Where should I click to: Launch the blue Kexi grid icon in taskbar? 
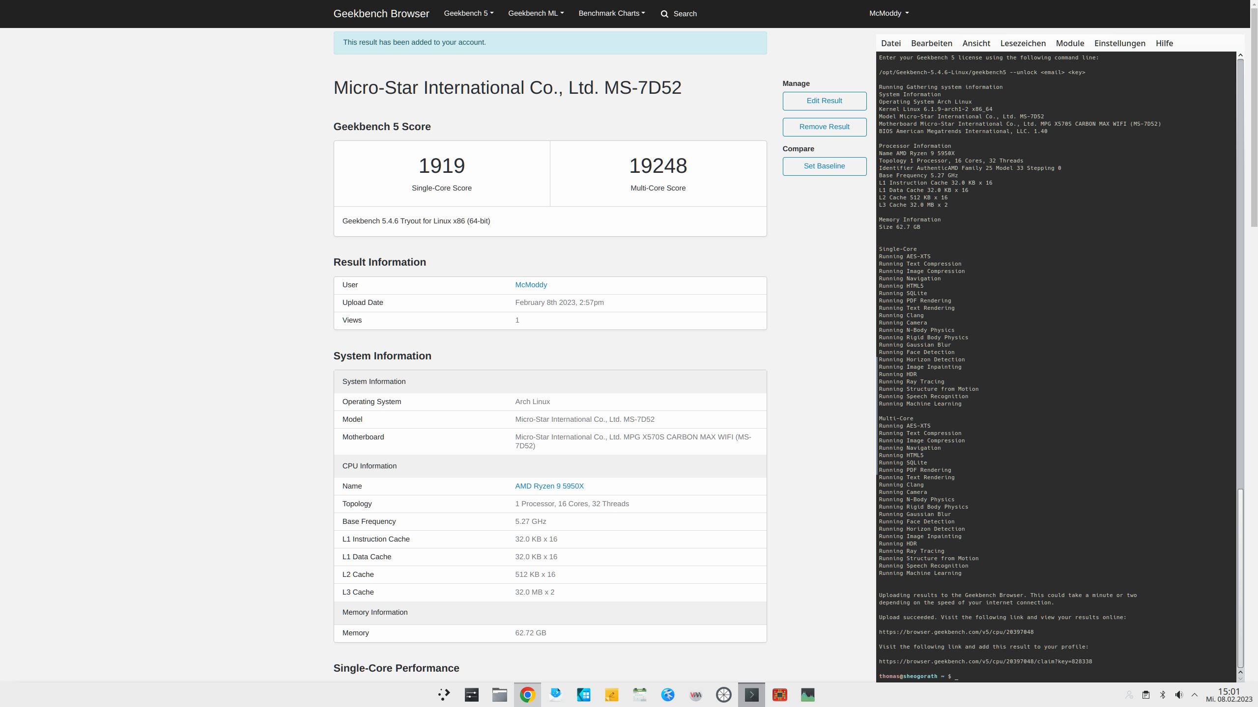pos(584,695)
